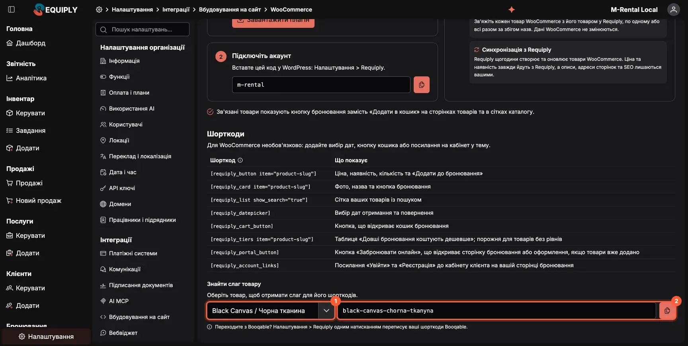The height and width of the screenshot is (346, 688).
Task: Click the M-Rental Local organization name
Action: point(634,10)
